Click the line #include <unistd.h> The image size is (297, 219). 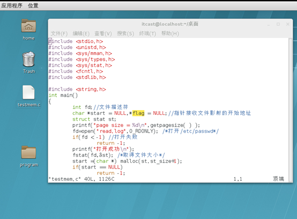click(77, 47)
